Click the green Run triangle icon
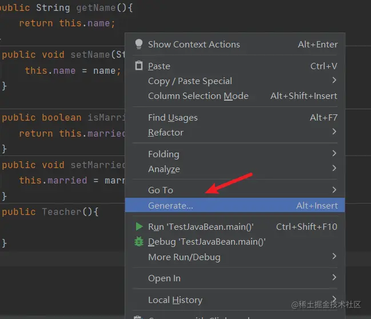Image resolution: width=371 pixels, height=319 pixels. coord(139,226)
